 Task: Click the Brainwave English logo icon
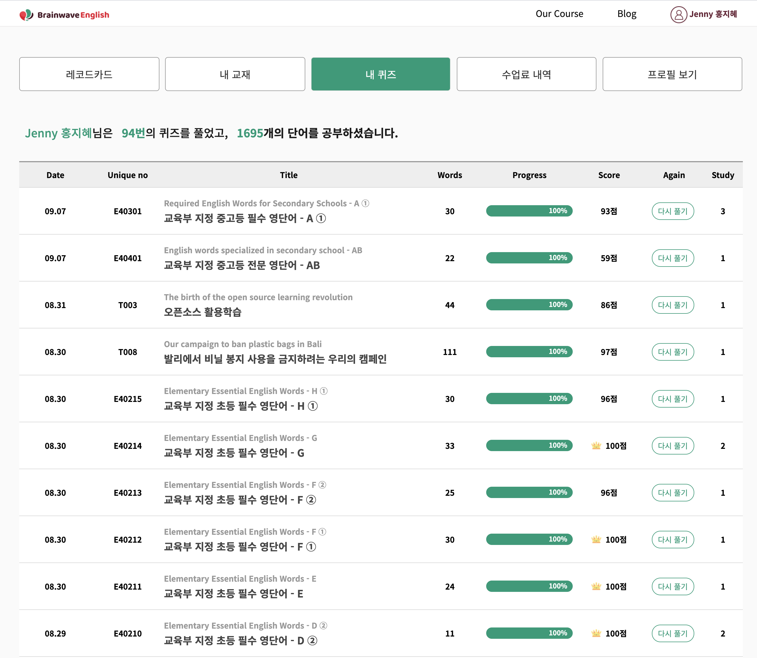point(26,15)
